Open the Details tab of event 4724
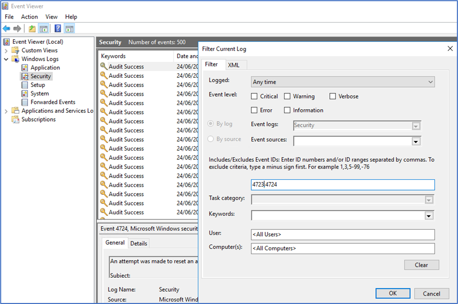 [138, 243]
